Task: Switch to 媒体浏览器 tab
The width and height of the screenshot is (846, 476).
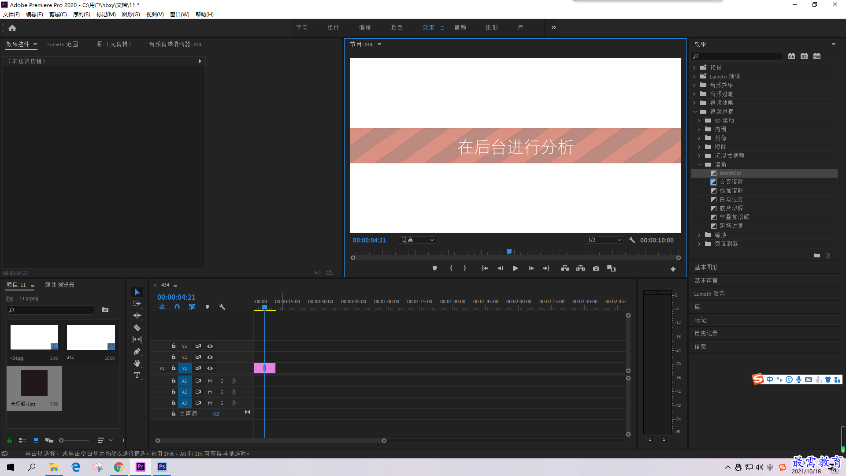Action: [59, 285]
